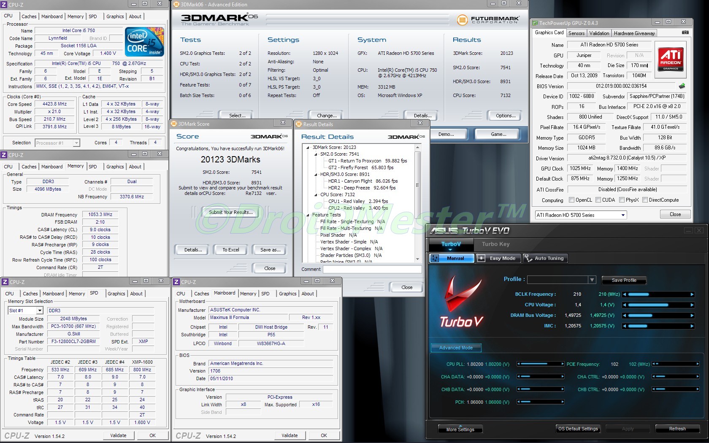This screenshot has width=709, height=443.
Task: Click the Result Details vertical scrollbar
Action: 417,203
